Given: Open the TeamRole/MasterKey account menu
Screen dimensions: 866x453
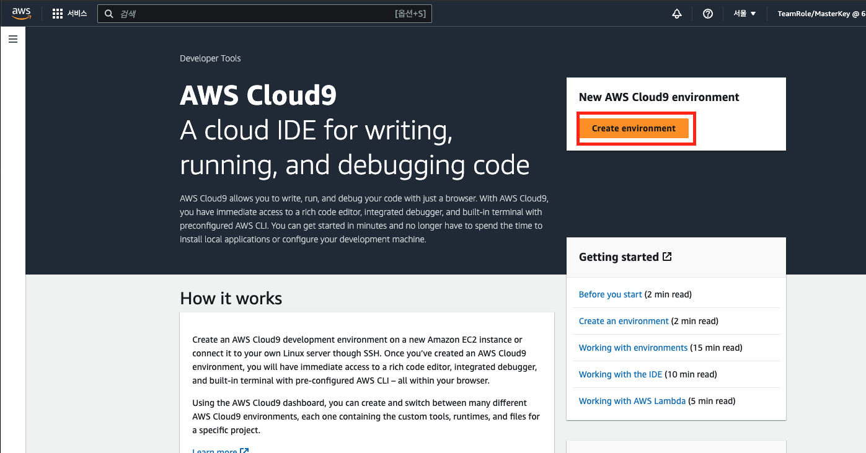Looking at the screenshot, I should click(821, 14).
